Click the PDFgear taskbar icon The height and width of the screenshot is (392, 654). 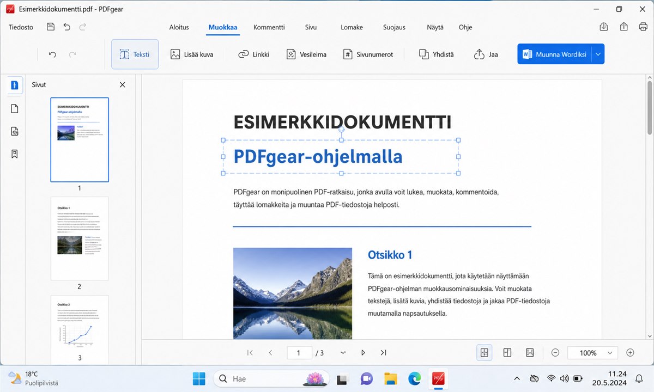point(438,378)
